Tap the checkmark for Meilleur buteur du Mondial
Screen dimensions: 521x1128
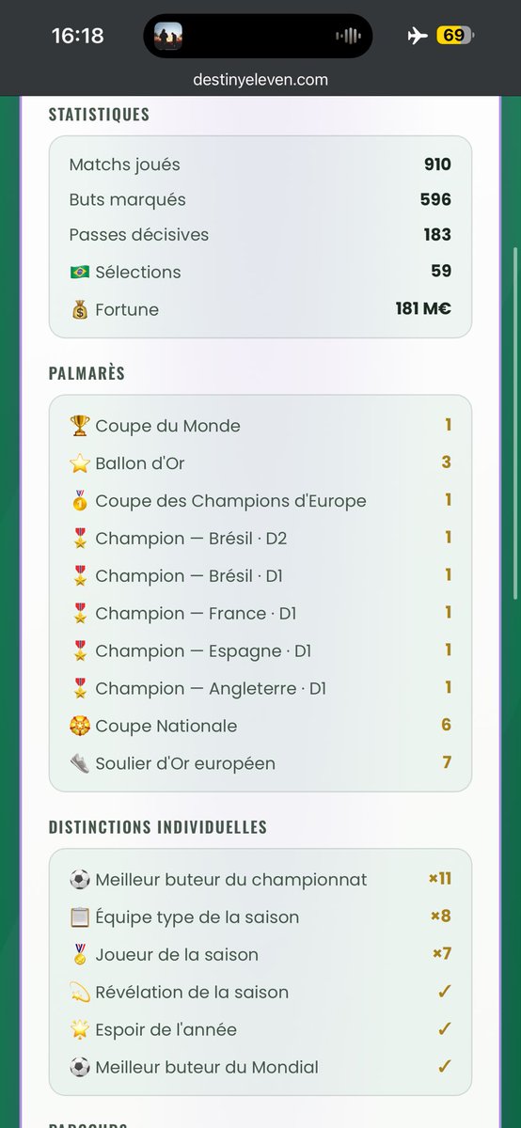[445, 1067]
